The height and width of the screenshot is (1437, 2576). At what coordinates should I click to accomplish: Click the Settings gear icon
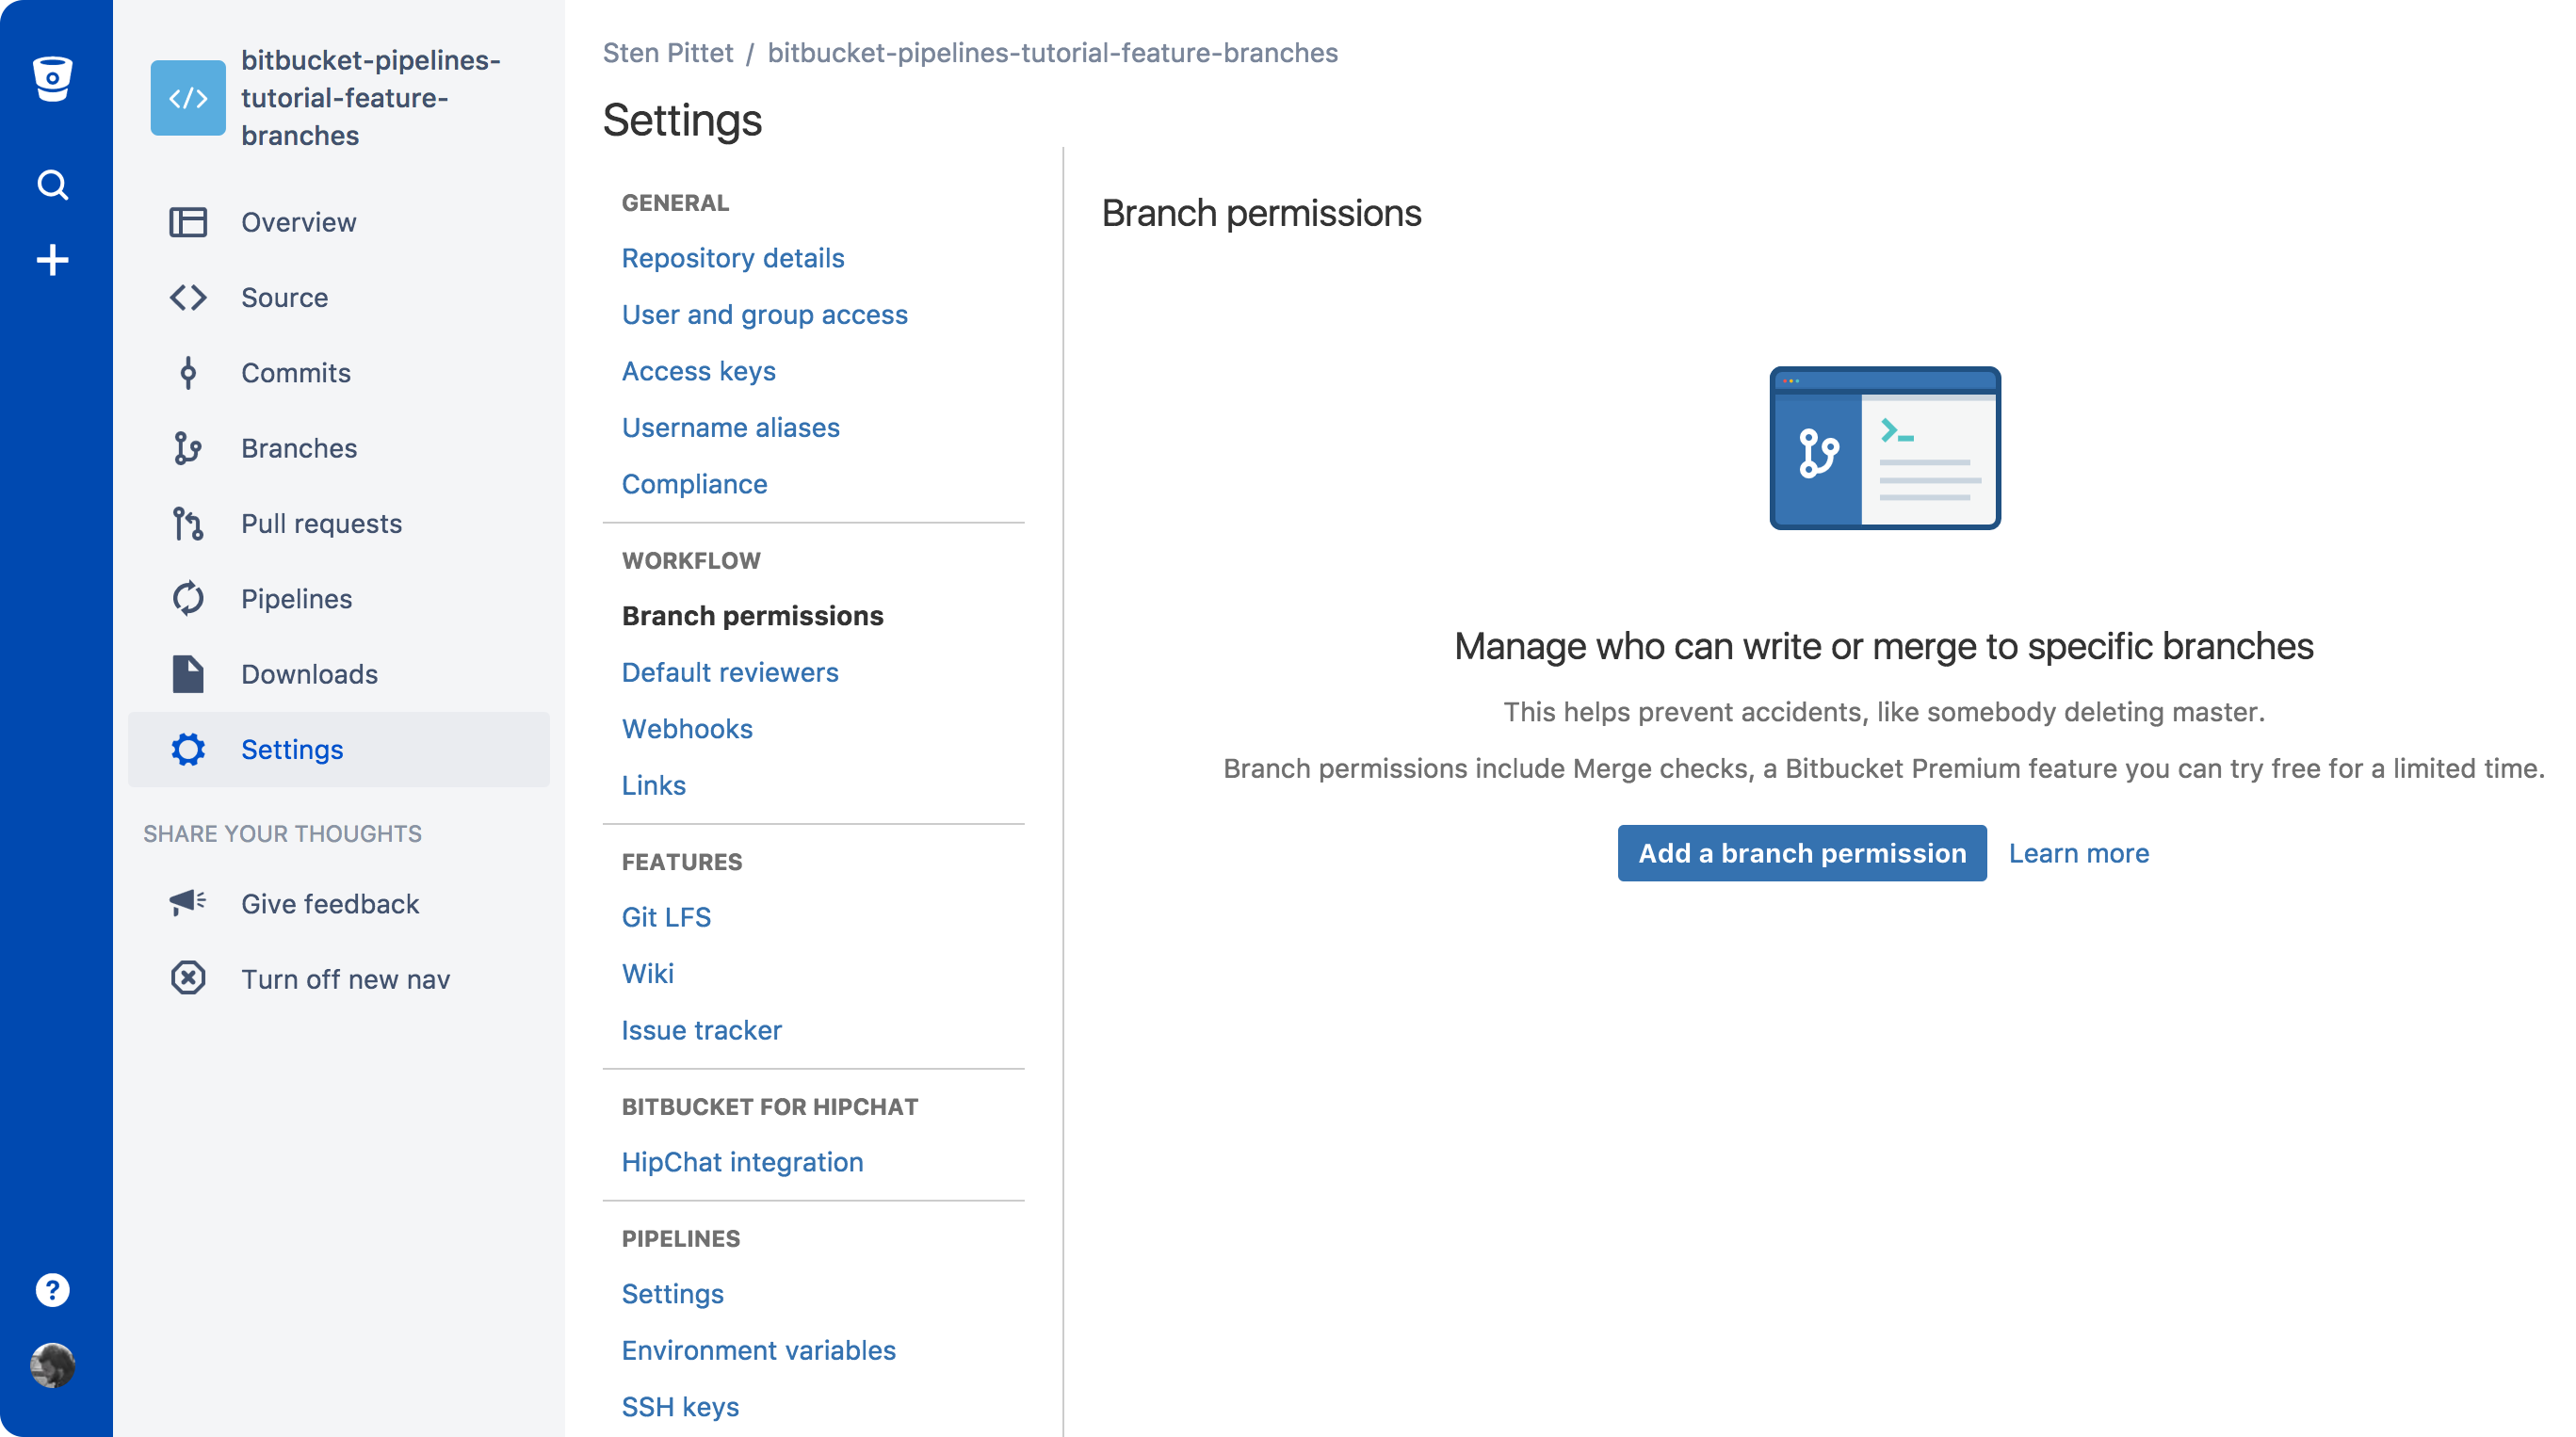pyautogui.click(x=188, y=749)
